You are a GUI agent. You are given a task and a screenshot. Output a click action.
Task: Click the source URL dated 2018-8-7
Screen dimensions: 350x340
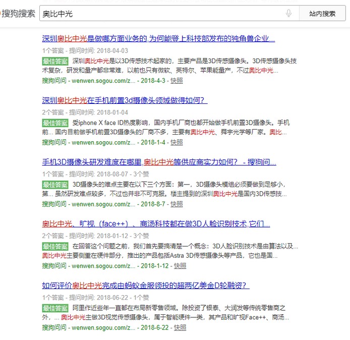tap(103, 204)
